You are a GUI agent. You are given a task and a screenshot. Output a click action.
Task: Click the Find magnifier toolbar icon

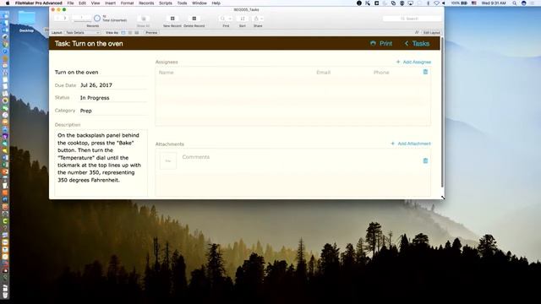click(222, 19)
